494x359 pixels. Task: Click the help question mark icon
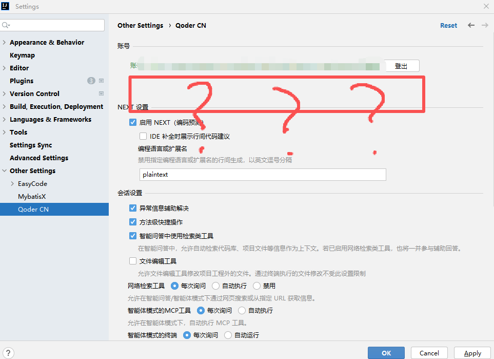point(9,353)
